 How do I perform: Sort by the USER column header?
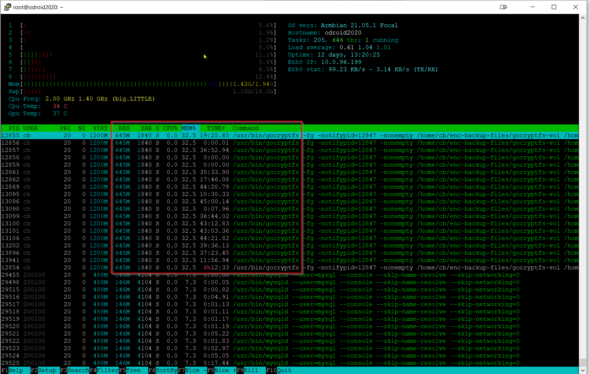click(31, 128)
